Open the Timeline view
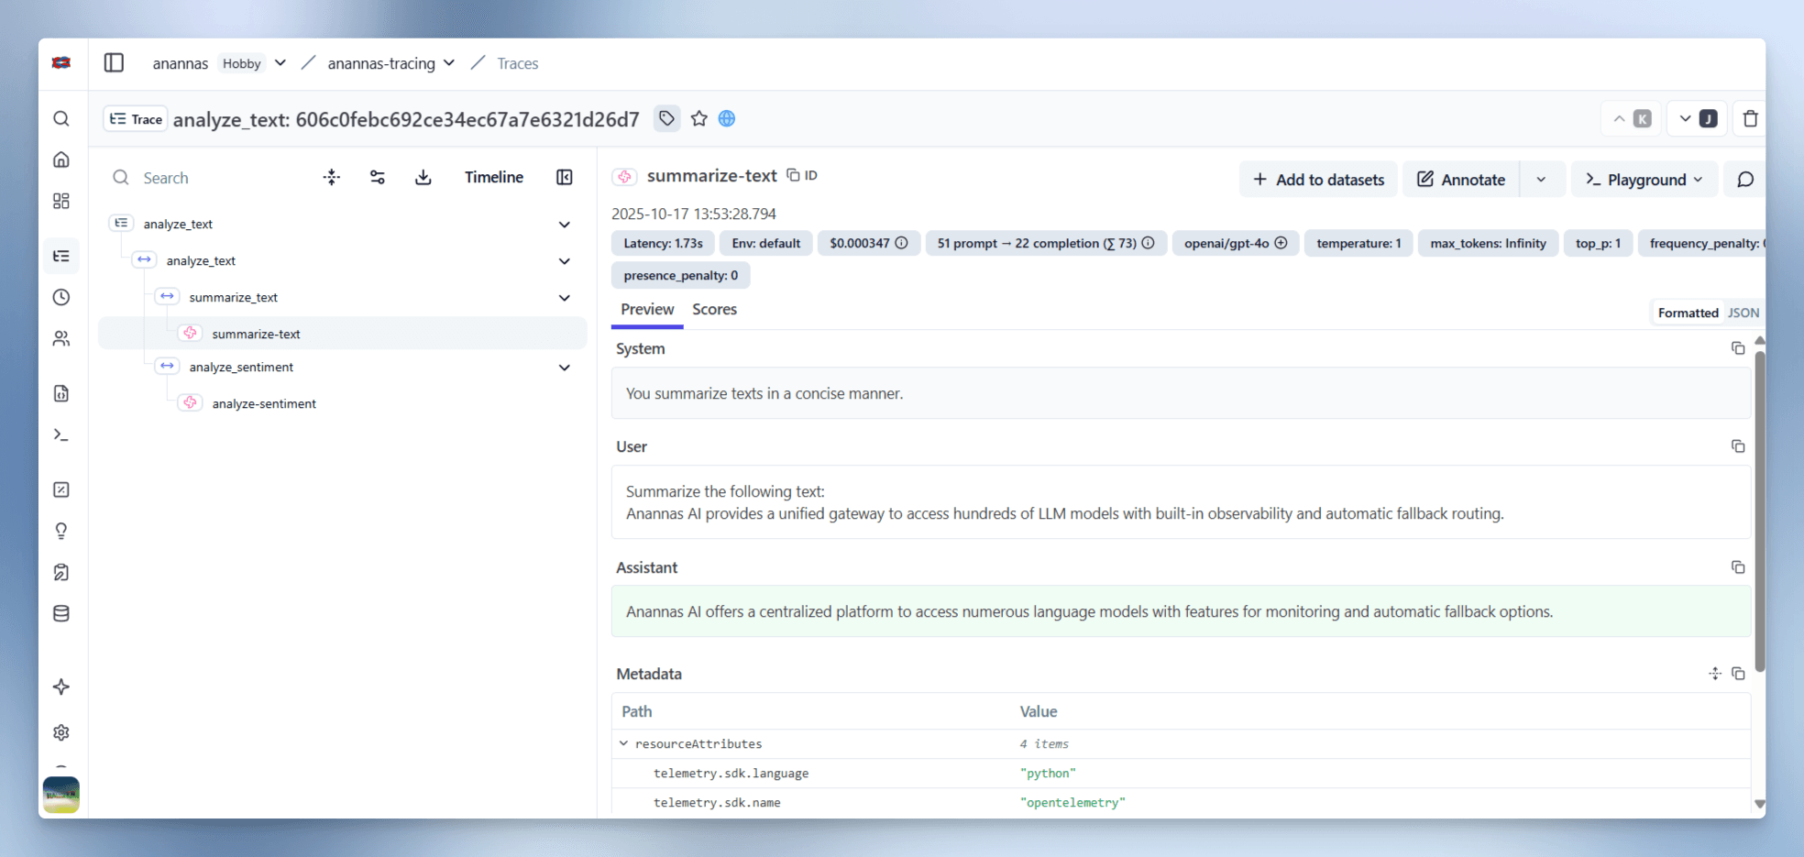Screen dimensions: 1804x857 pos(493,177)
